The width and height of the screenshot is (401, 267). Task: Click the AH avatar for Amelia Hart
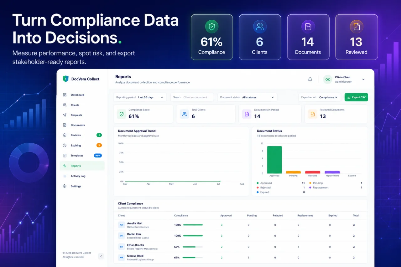(x=122, y=225)
